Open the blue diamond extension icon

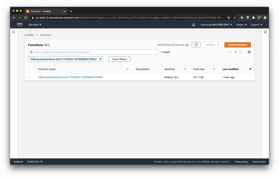click(248, 18)
